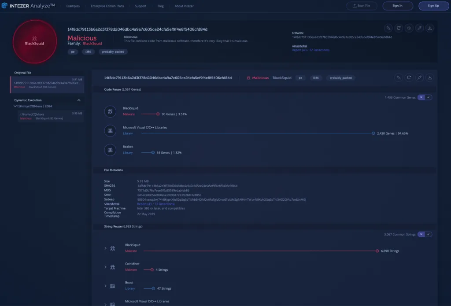The width and height of the screenshot is (451, 306).
Task: Turn off Common Strings filter with X
Action: click(421, 234)
